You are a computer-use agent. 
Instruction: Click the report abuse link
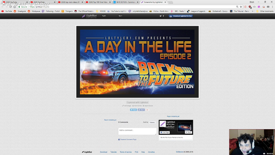click(x=148, y=106)
